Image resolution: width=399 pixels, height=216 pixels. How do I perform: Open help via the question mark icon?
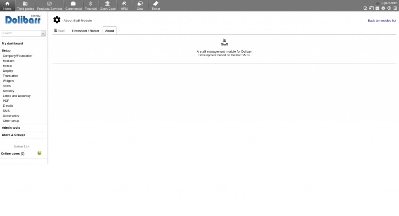point(389,8)
